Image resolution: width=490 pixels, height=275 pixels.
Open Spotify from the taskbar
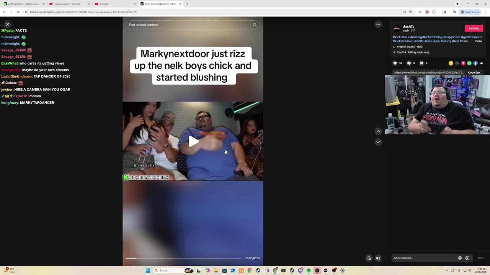coord(309,270)
